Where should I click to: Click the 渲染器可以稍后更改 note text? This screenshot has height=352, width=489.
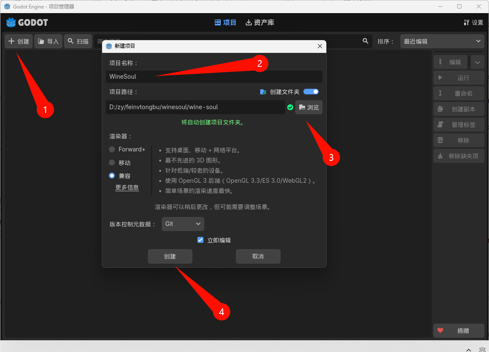point(213,207)
